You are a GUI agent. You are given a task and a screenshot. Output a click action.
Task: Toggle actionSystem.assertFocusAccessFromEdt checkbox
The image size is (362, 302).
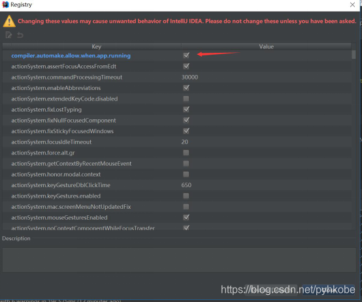[186, 66]
